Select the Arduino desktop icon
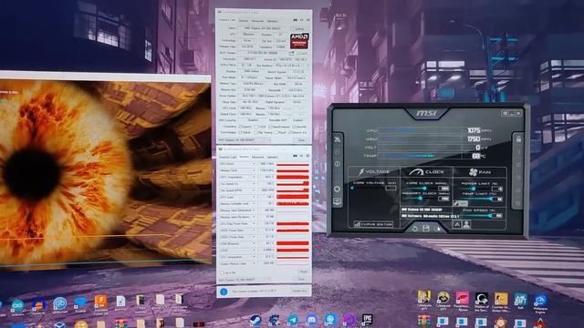 point(17,306)
